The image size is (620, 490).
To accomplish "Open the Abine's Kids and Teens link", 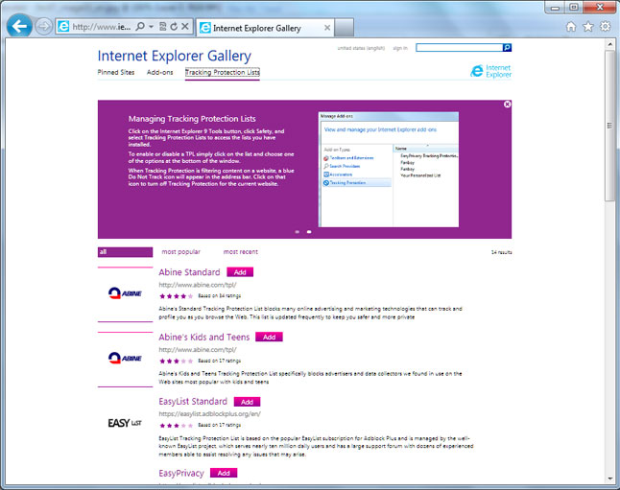I will coord(204,338).
